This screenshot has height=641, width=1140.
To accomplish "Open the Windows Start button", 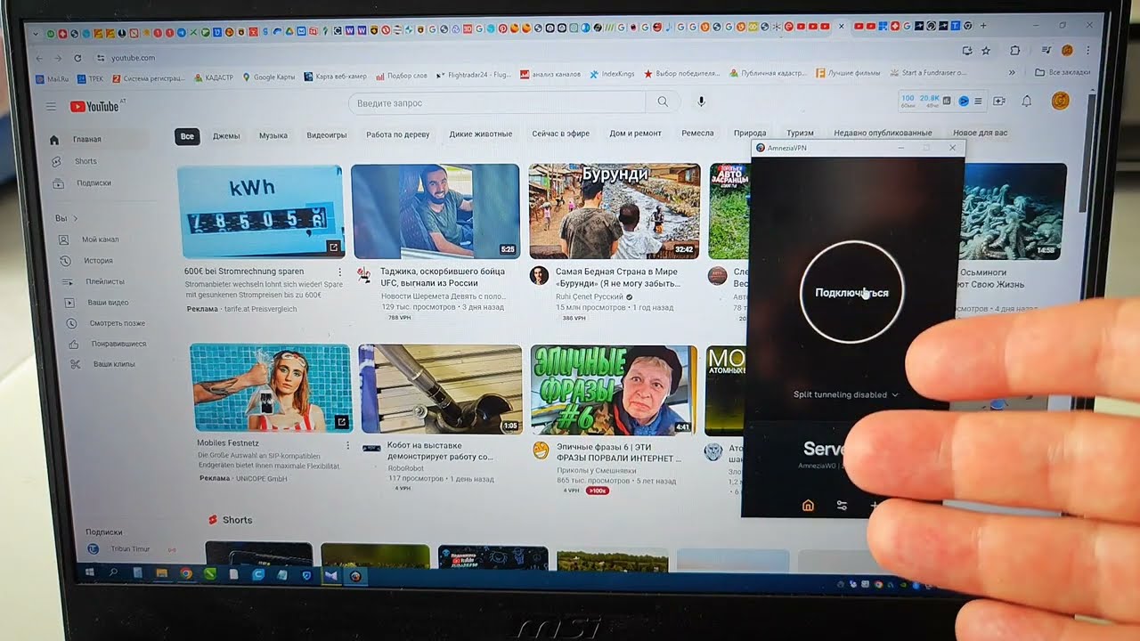I will 91,574.
